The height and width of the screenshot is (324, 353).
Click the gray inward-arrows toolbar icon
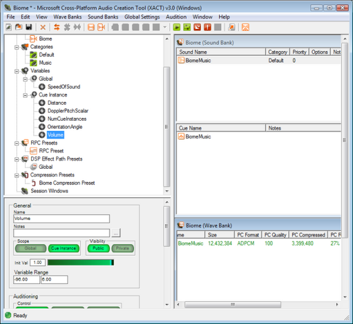point(77,27)
